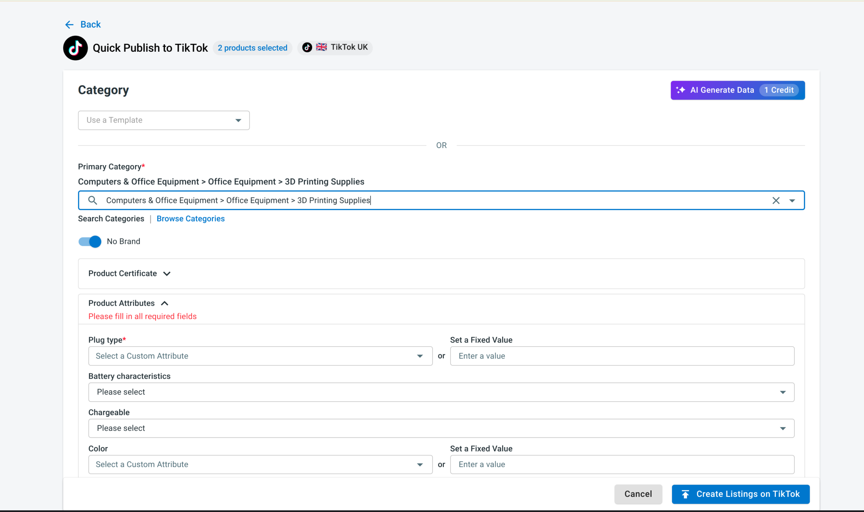Click the 'Please fill in all required fields' message
The height and width of the screenshot is (512, 864).
pyautogui.click(x=142, y=316)
